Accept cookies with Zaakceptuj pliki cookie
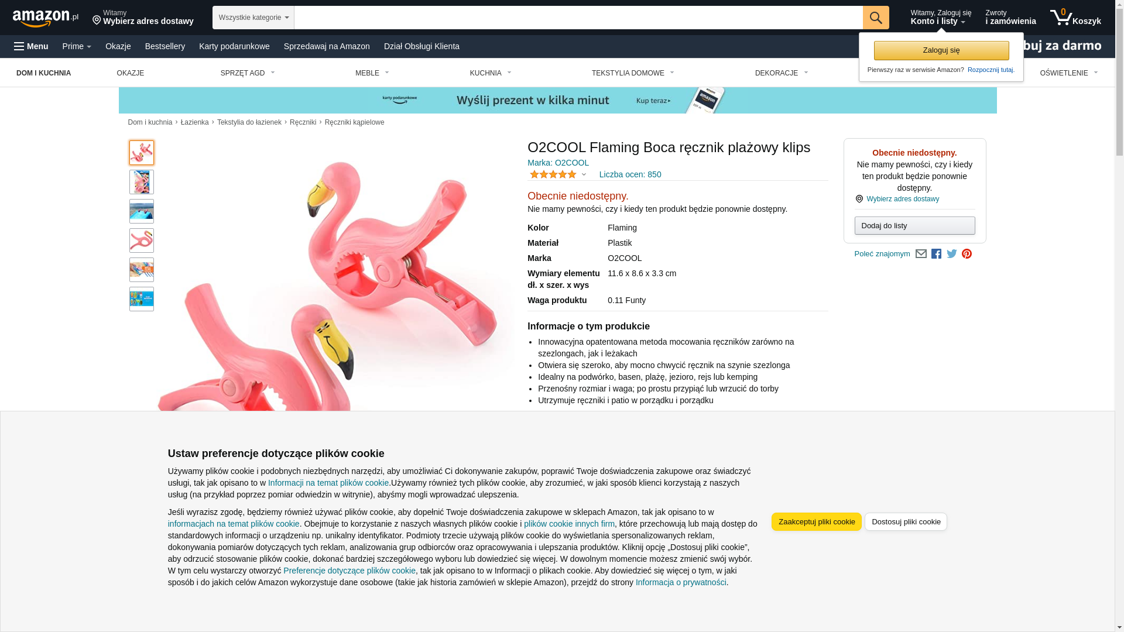Image resolution: width=1124 pixels, height=632 pixels. pyautogui.click(x=817, y=522)
